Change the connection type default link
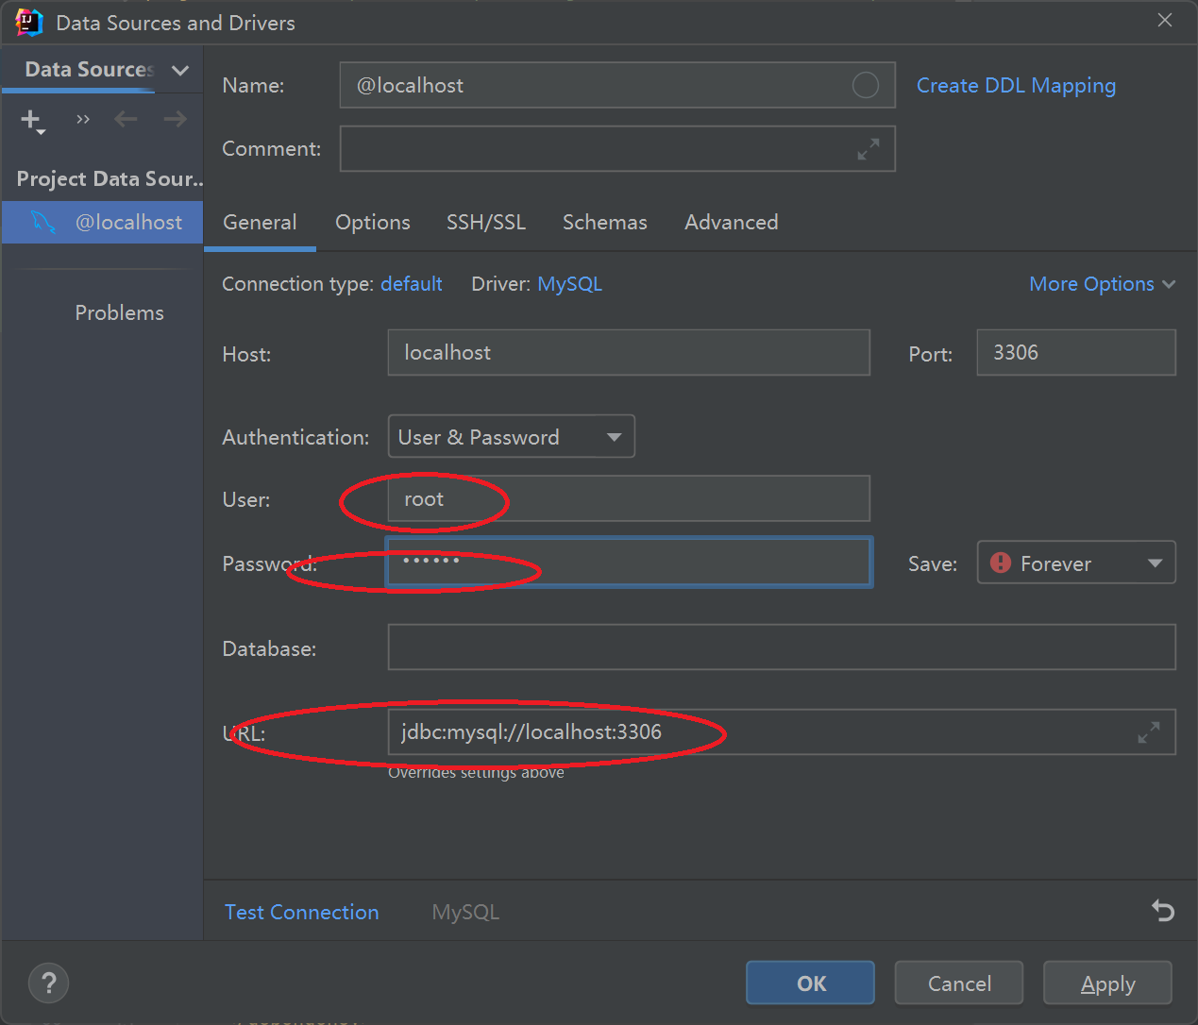The height and width of the screenshot is (1025, 1198). pos(412,284)
